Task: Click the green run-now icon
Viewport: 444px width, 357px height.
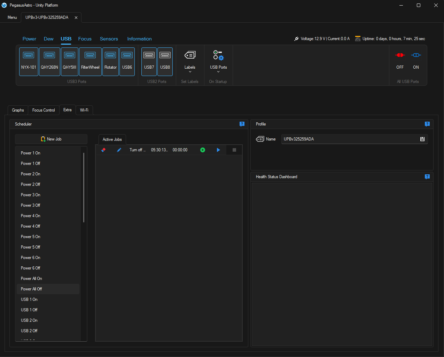Action: point(203,150)
